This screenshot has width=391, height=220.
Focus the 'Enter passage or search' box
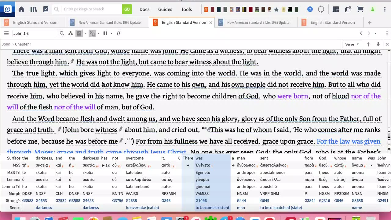click(92, 9)
